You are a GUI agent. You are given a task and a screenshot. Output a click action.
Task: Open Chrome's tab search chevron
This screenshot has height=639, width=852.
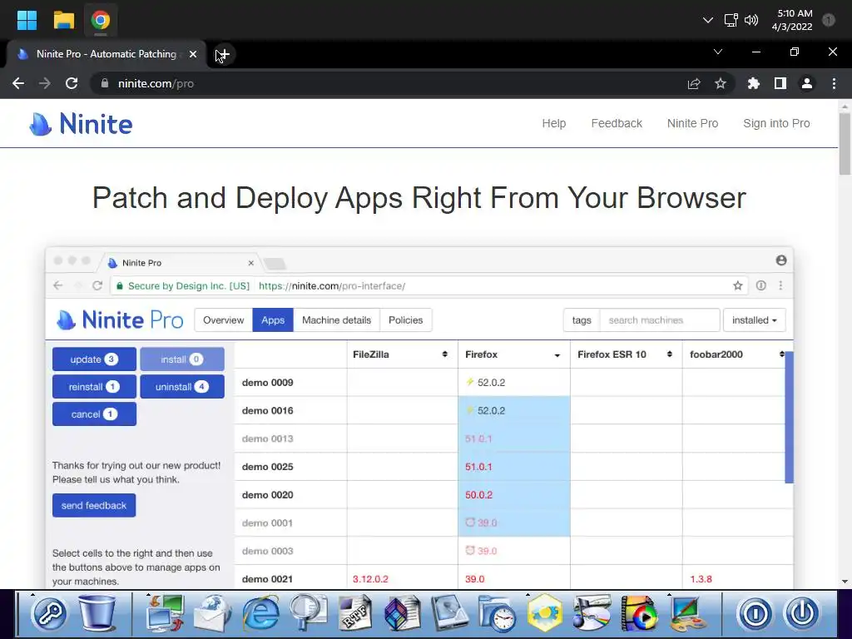pyautogui.click(x=718, y=52)
